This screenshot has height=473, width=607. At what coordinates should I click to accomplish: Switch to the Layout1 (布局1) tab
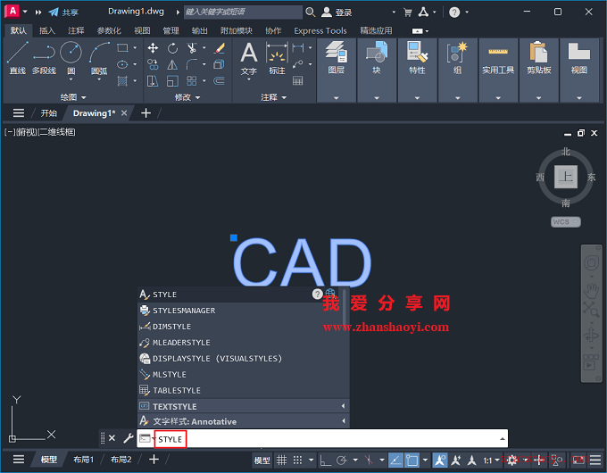84,460
